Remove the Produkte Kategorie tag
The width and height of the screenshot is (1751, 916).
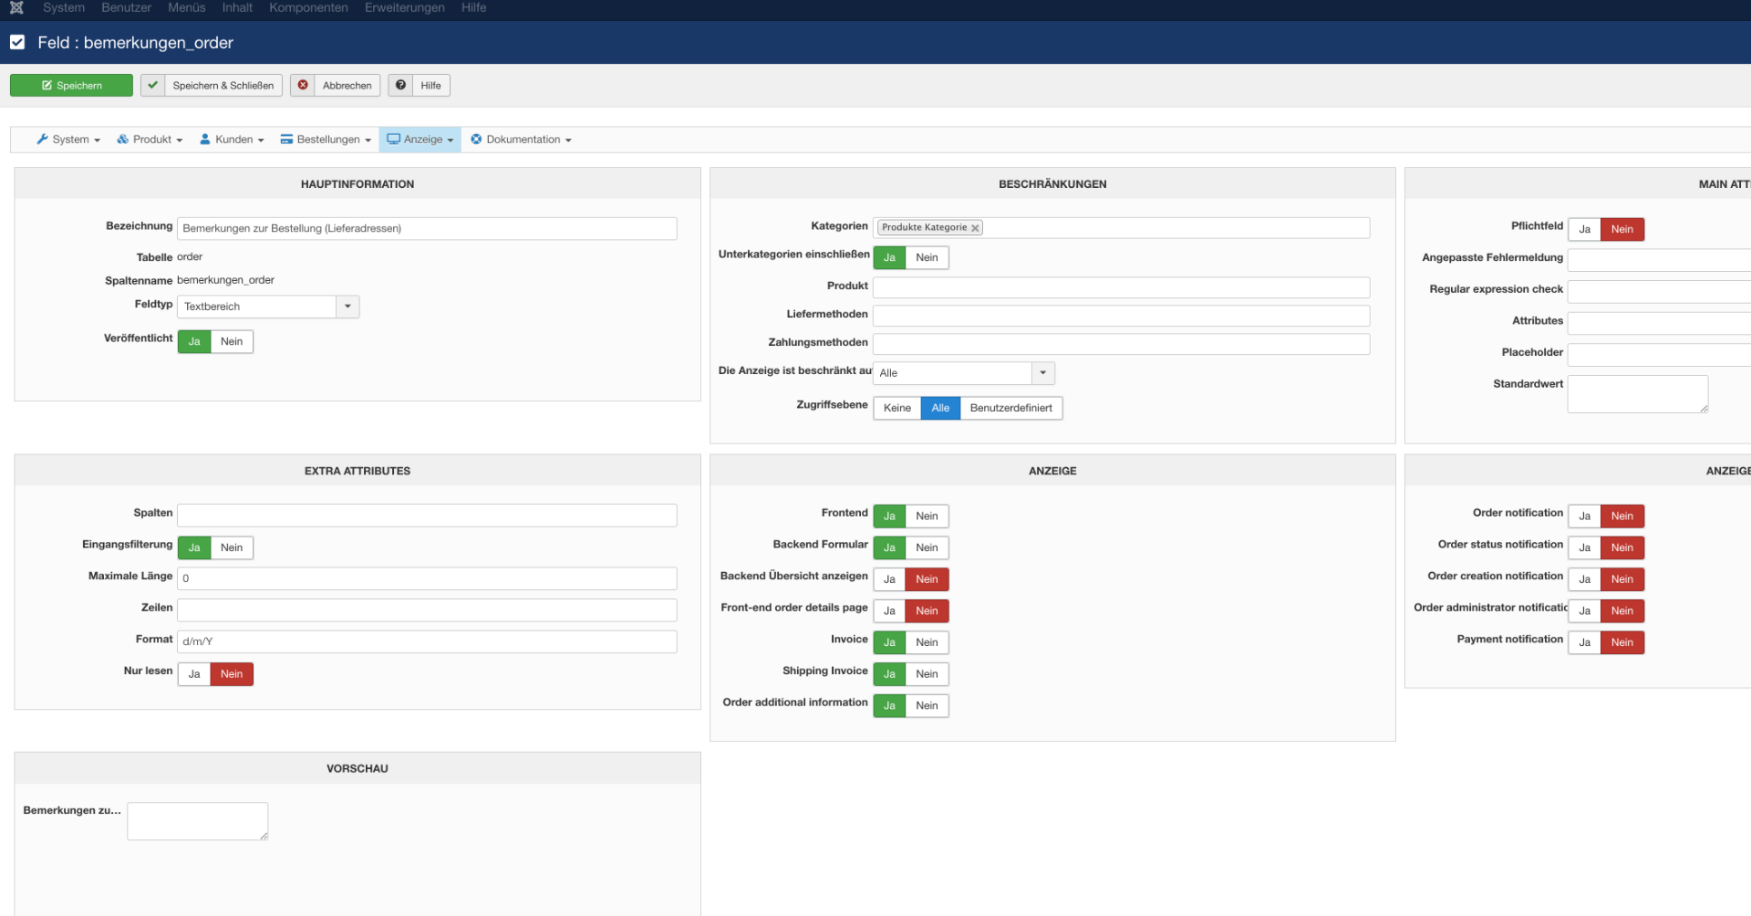(975, 228)
